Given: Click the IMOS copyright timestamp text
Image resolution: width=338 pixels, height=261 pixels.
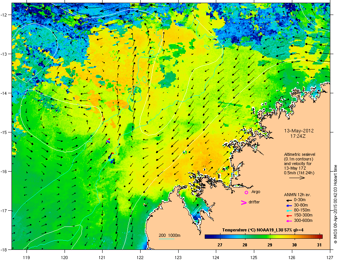Looking at the screenshot, I should click(x=335, y=204).
